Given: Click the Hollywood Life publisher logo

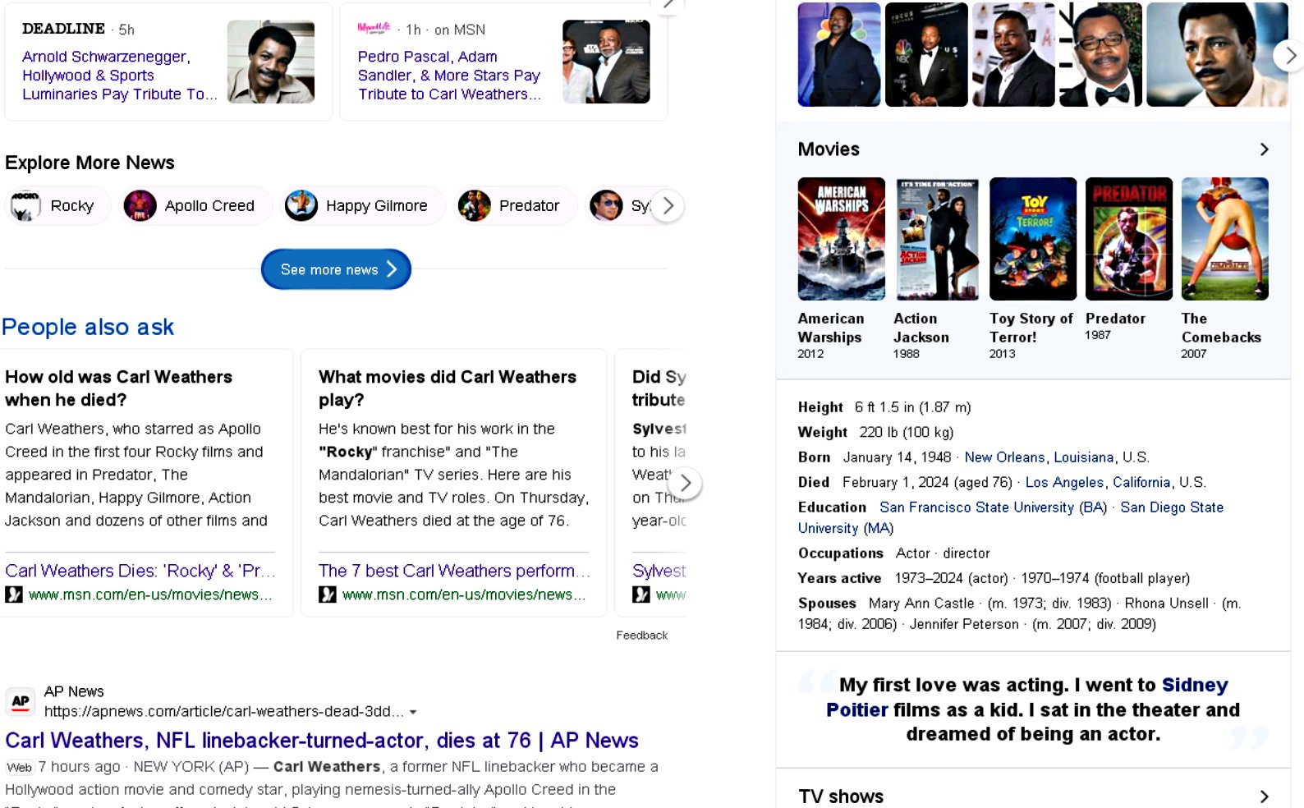Looking at the screenshot, I should tap(374, 28).
